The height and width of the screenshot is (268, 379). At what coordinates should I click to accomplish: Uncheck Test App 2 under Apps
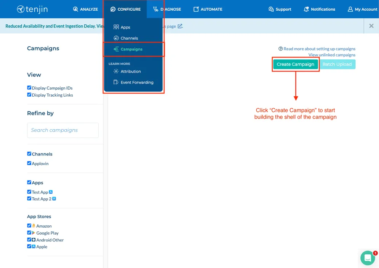[x=29, y=198]
